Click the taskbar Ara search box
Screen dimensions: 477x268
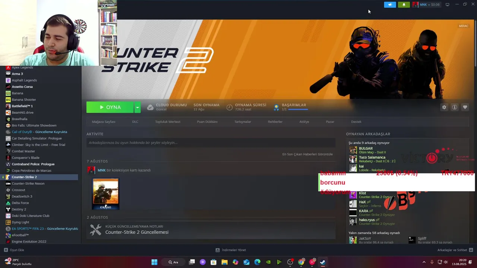173,262
